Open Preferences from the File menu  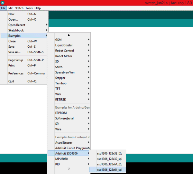pyautogui.click(x=16, y=73)
